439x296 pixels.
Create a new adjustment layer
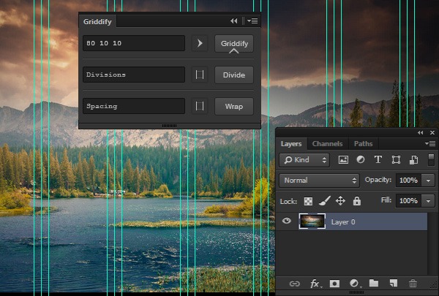[x=355, y=284]
